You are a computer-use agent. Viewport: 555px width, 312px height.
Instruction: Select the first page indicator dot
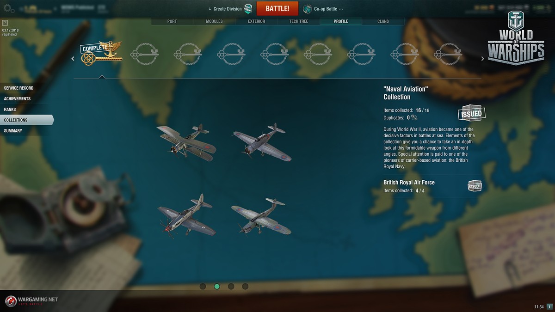(203, 287)
